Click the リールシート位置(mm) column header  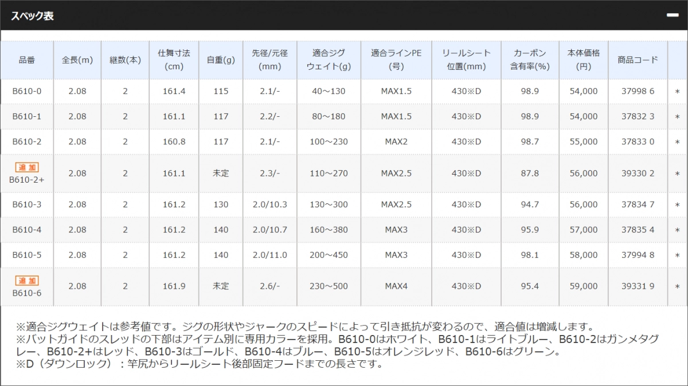tap(466, 60)
